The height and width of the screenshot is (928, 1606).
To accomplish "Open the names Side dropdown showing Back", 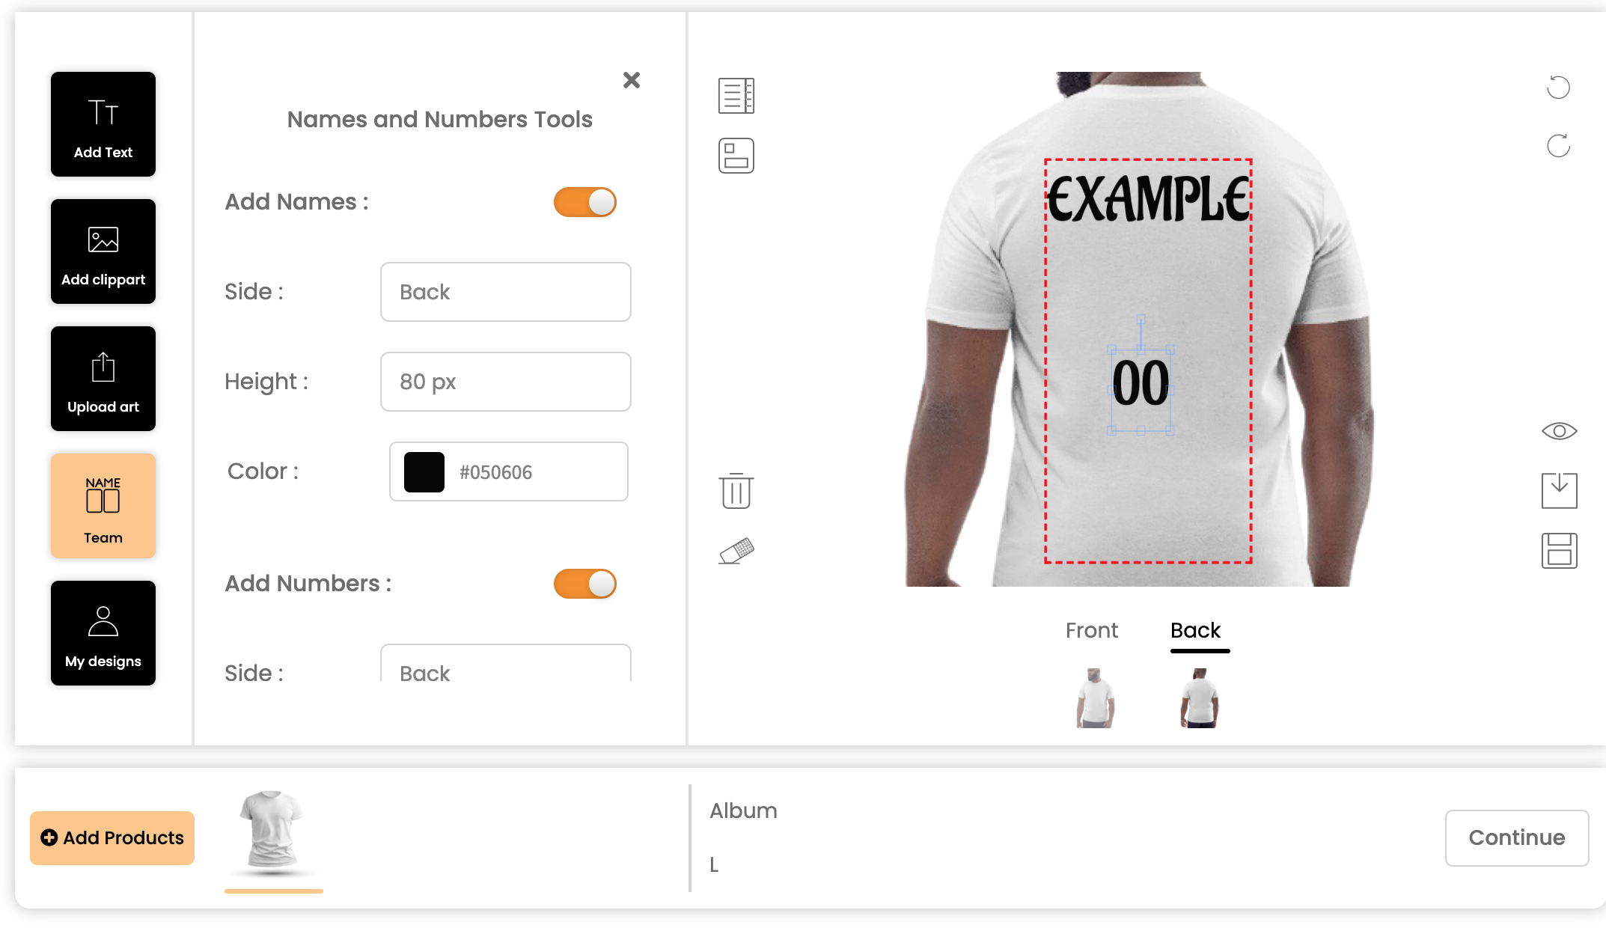I will [506, 292].
